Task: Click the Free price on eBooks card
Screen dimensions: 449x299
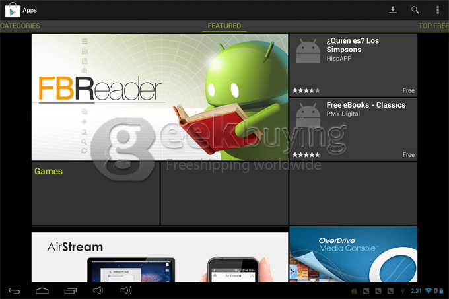Action: coord(408,155)
